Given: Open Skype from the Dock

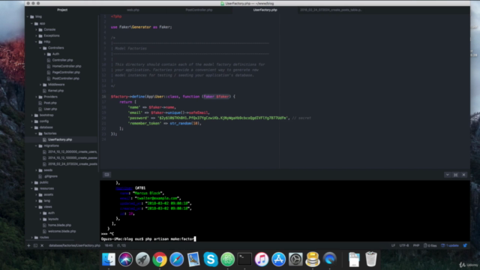Looking at the screenshot, I should point(211,259).
